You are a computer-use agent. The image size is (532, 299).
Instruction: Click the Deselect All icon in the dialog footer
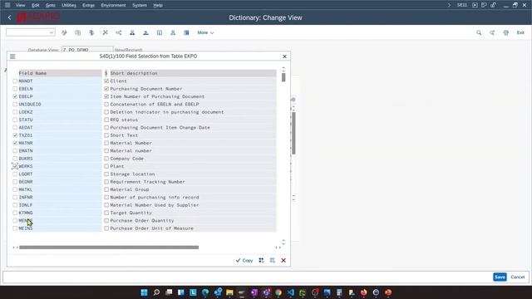[273, 260]
